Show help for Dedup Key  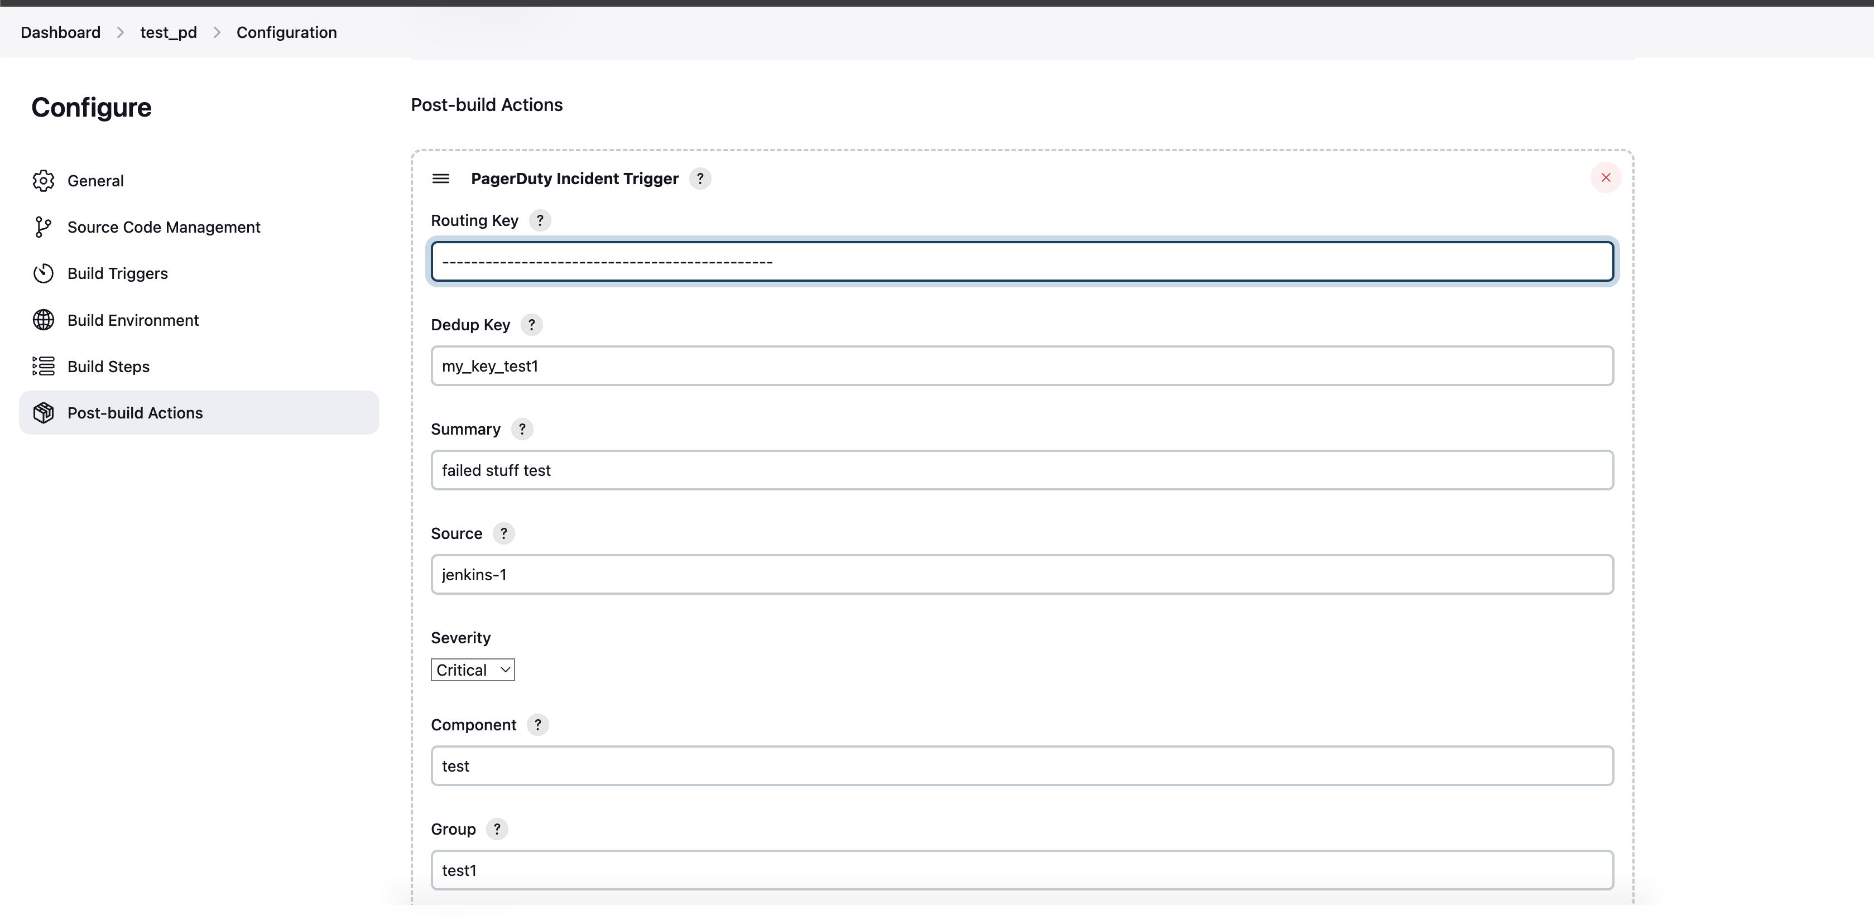tap(532, 324)
